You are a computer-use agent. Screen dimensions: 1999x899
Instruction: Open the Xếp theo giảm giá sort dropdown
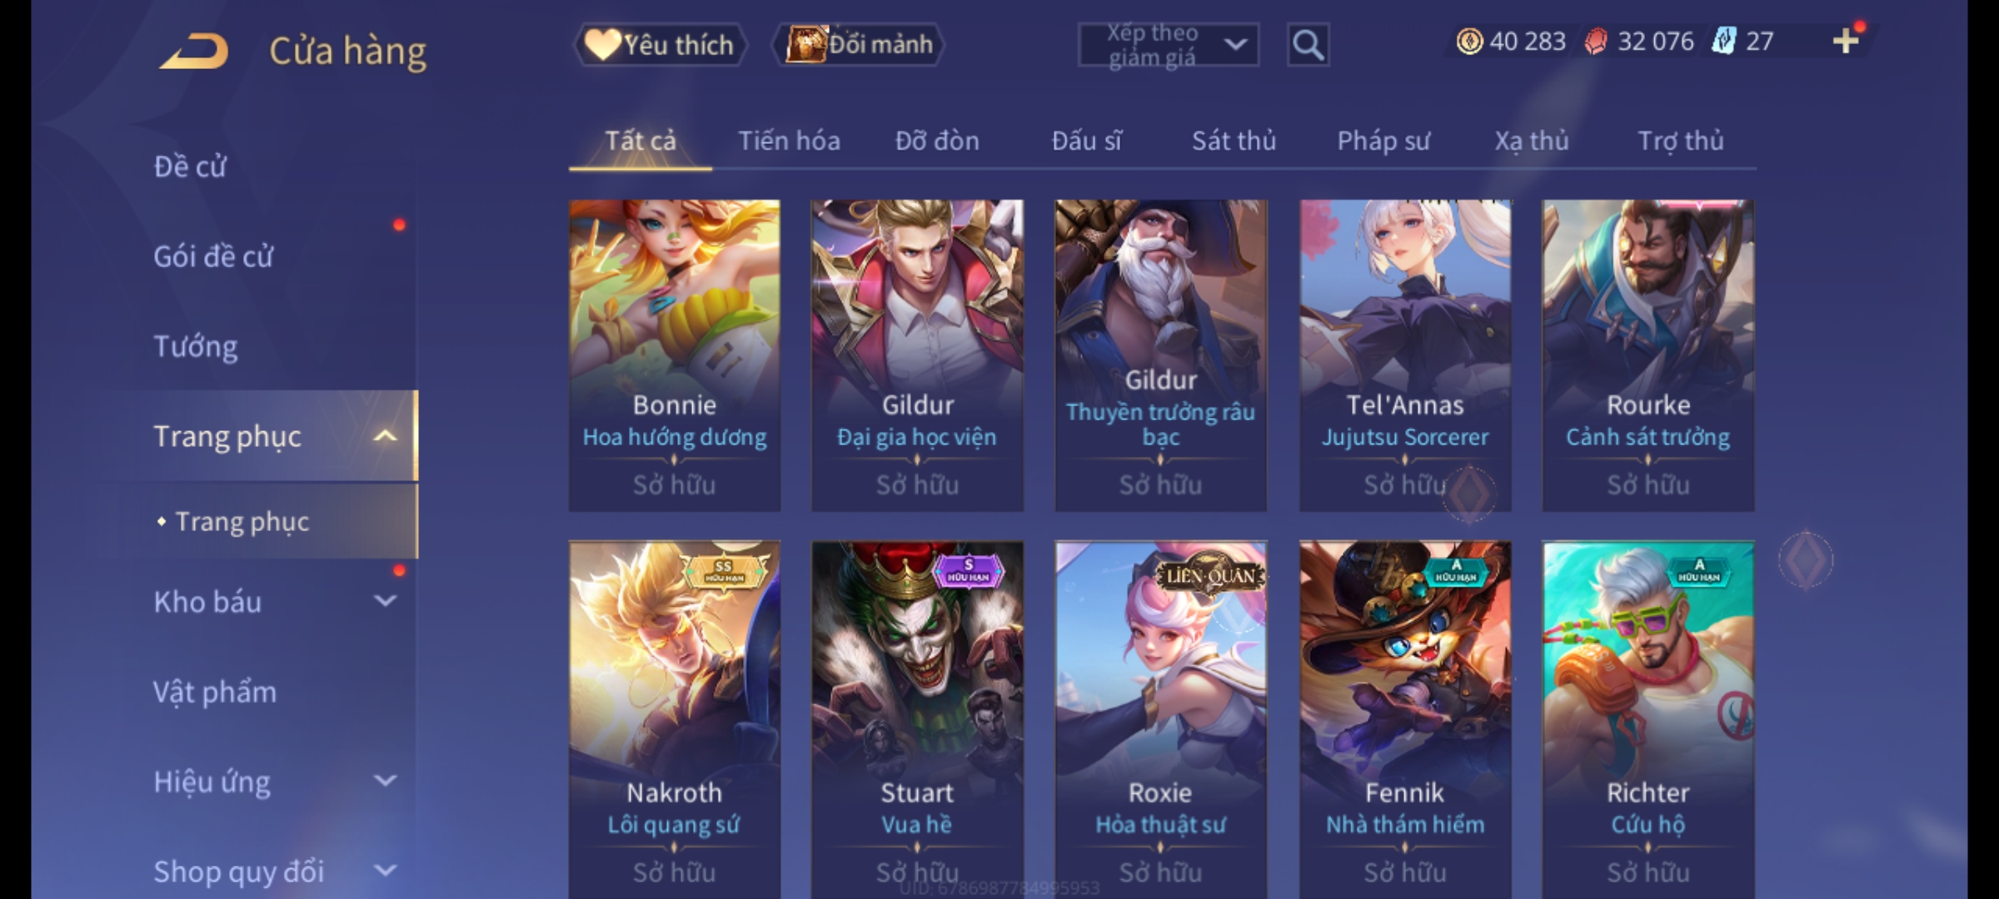[1169, 45]
